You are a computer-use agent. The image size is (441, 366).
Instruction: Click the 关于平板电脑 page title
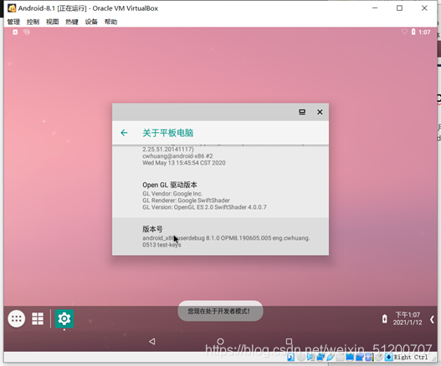(x=168, y=133)
